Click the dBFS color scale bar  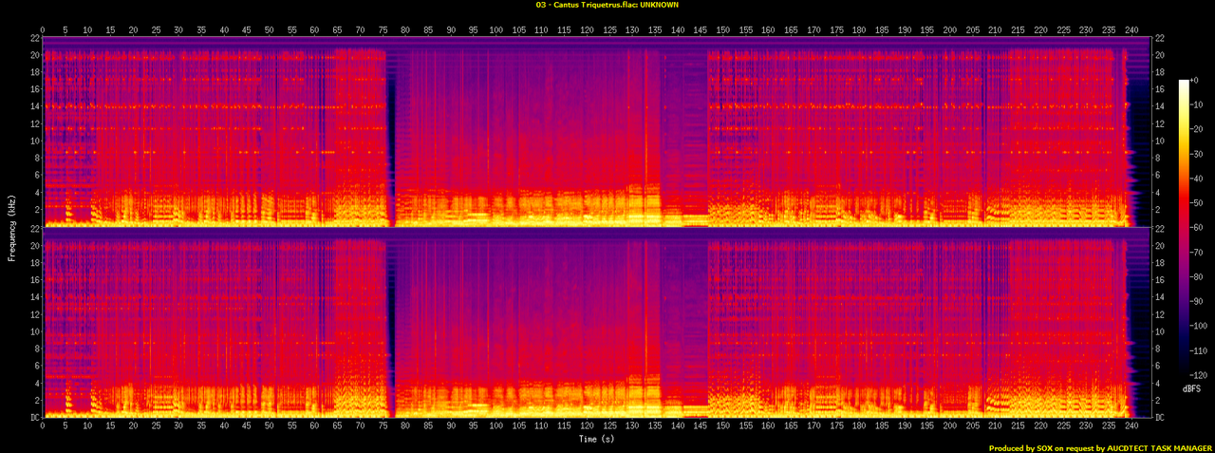pyautogui.click(x=1184, y=227)
